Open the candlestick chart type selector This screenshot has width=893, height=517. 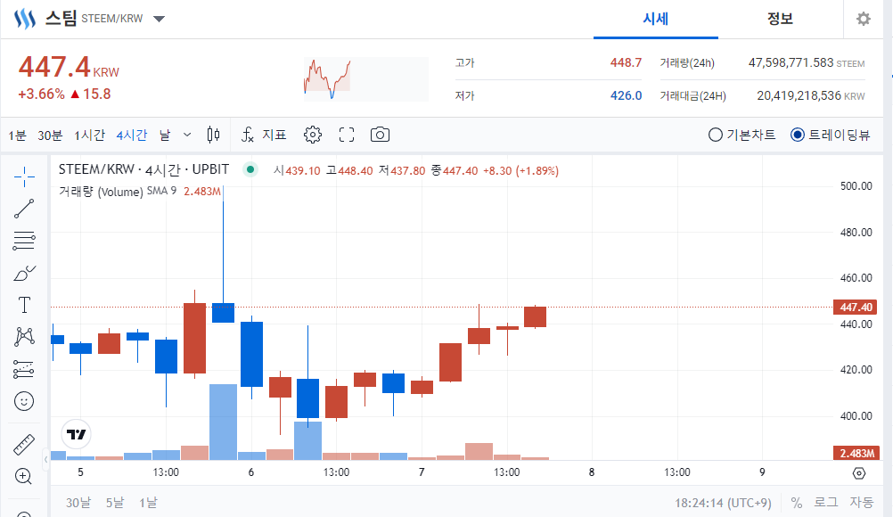click(x=213, y=135)
